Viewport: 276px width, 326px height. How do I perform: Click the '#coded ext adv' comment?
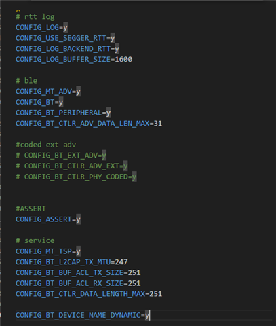point(46,145)
